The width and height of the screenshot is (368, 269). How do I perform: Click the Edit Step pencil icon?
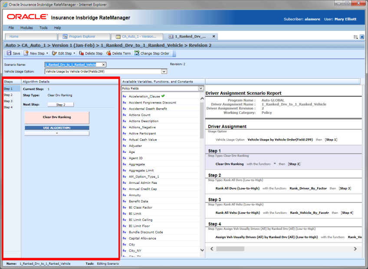(x=54, y=53)
